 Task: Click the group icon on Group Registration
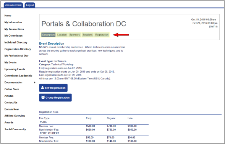click(x=43, y=97)
